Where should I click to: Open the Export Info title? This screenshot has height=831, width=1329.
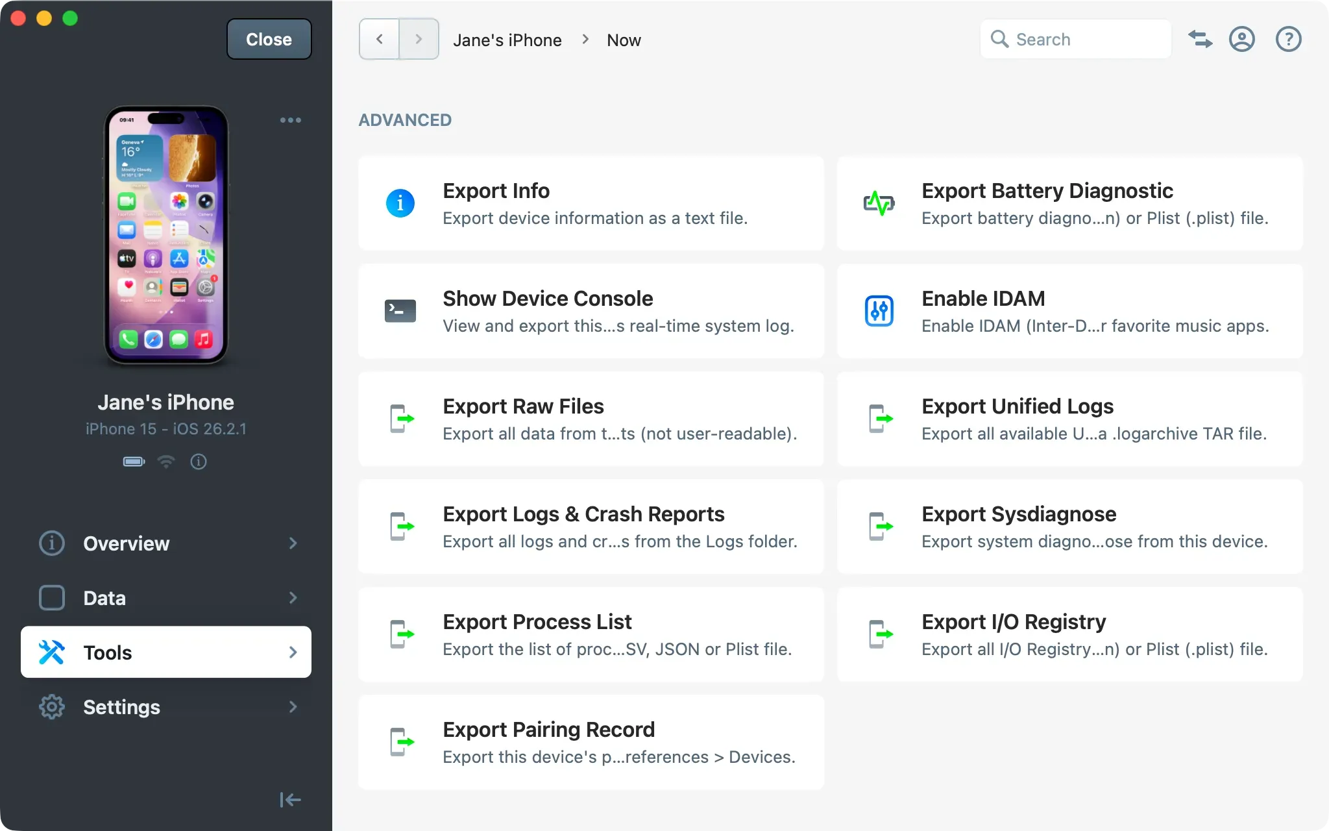[496, 190]
